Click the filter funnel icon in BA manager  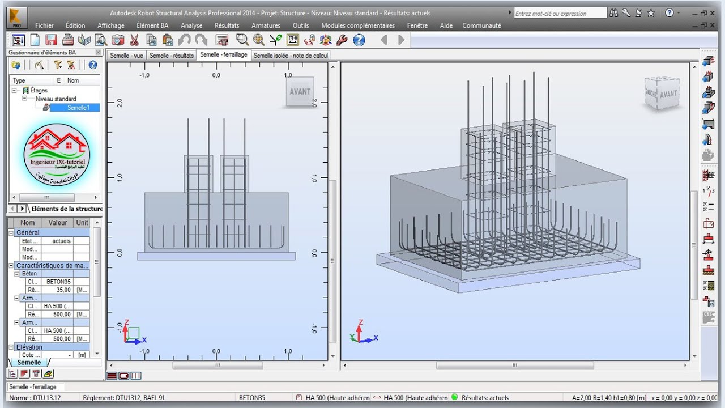(x=57, y=65)
